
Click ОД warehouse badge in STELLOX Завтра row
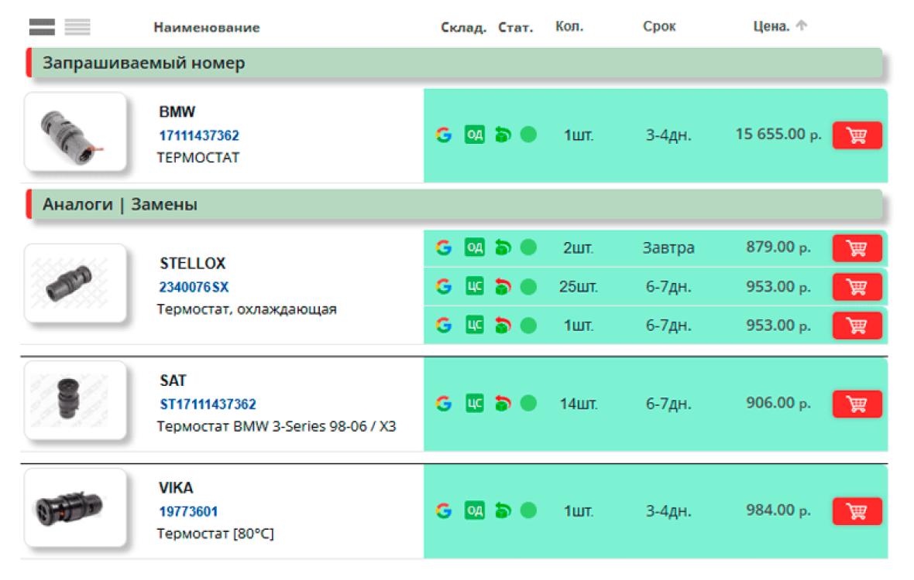[x=475, y=247]
